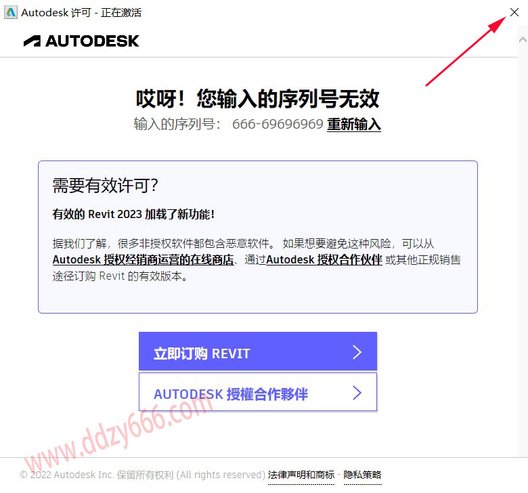Open the Autodesk 授权经销商运营的在线商店 link
528x493 pixels.
coord(143,260)
